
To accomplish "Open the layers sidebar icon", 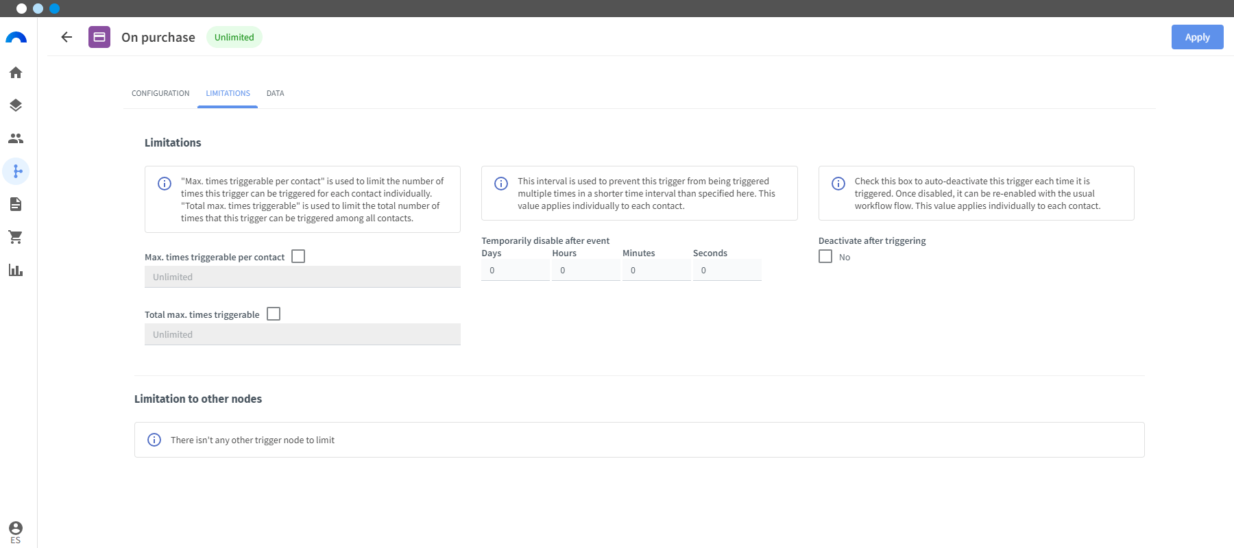I will (x=16, y=105).
